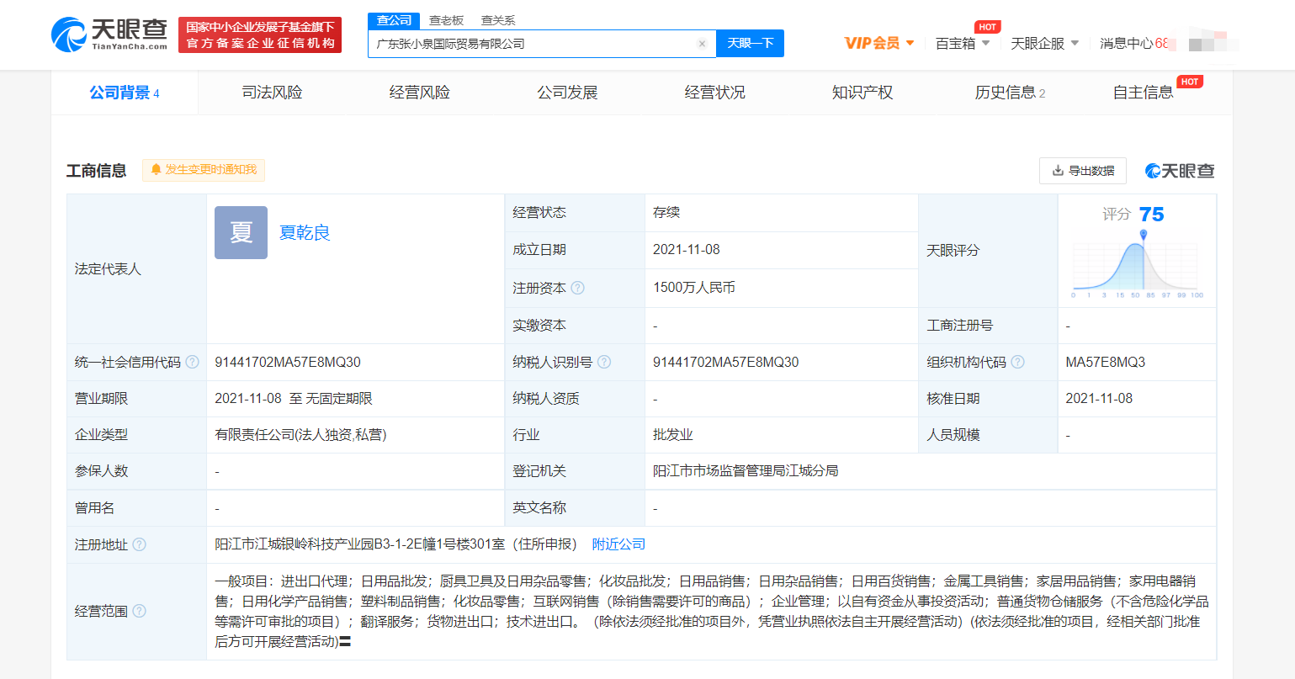The image size is (1295, 679).
Task: Select the 查老板 search mode tab
Action: (x=446, y=20)
